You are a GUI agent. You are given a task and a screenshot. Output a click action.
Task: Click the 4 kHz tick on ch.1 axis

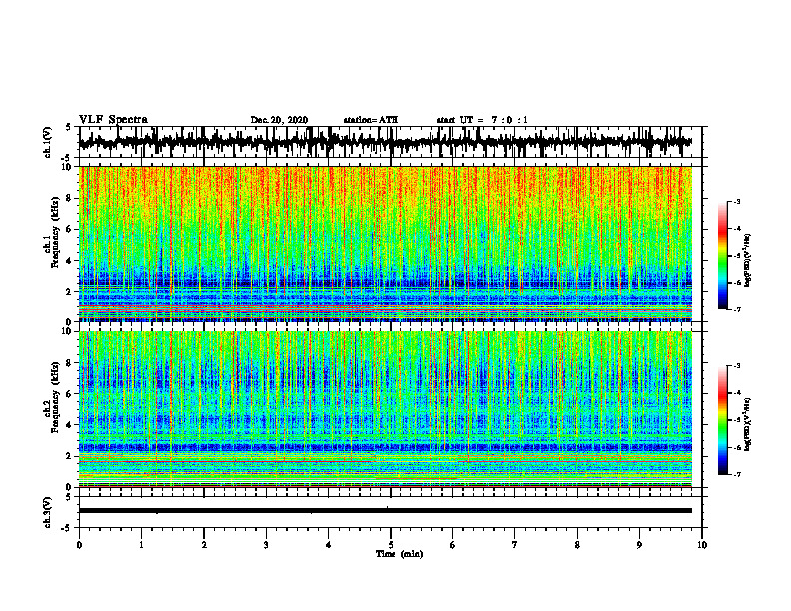pyautogui.click(x=70, y=261)
